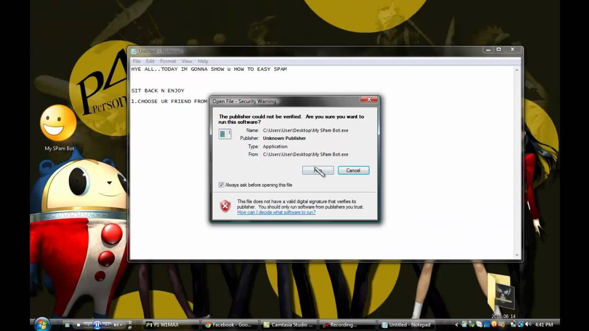
Task: Click the system volume speaker tray icon
Action: coord(528,324)
